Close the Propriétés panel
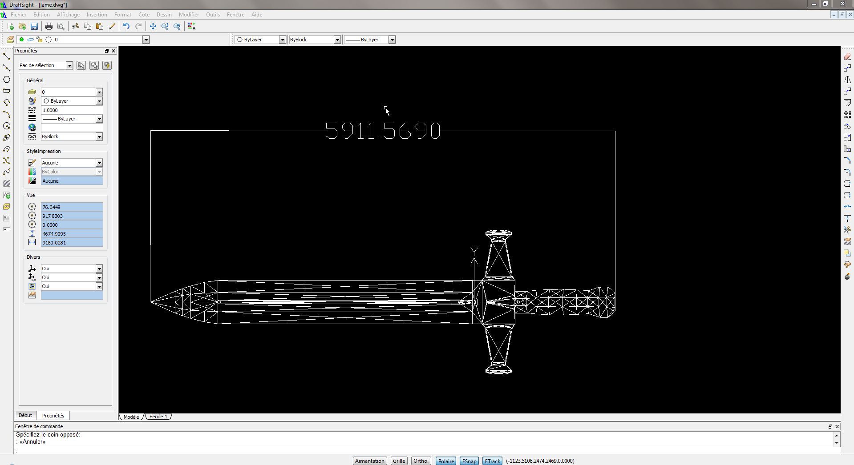Screen dimensions: 854x465 tap(113, 51)
